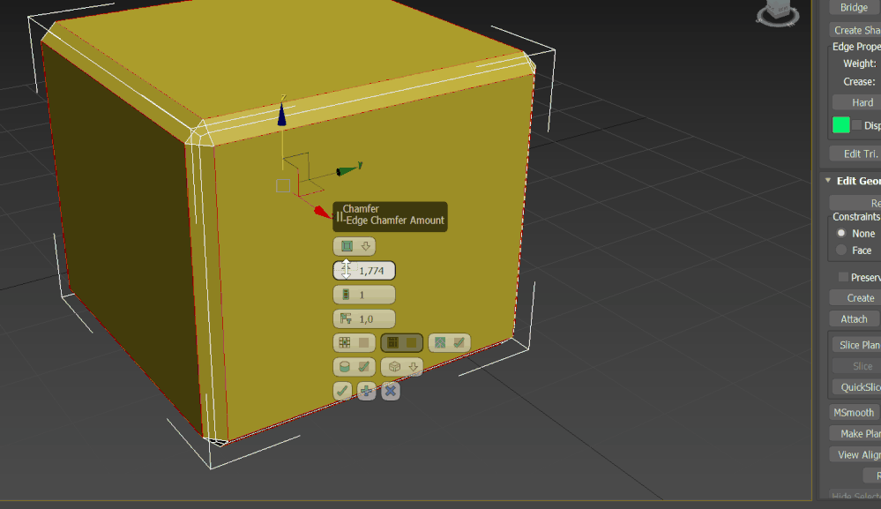Click the Apply and Continue plus button
Image resolution: width=881 pixels, height=509 pixels.
[x=366, y=391]
